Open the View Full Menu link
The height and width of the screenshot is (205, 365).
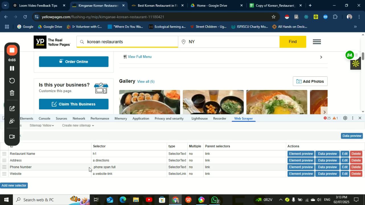(140, 57)
